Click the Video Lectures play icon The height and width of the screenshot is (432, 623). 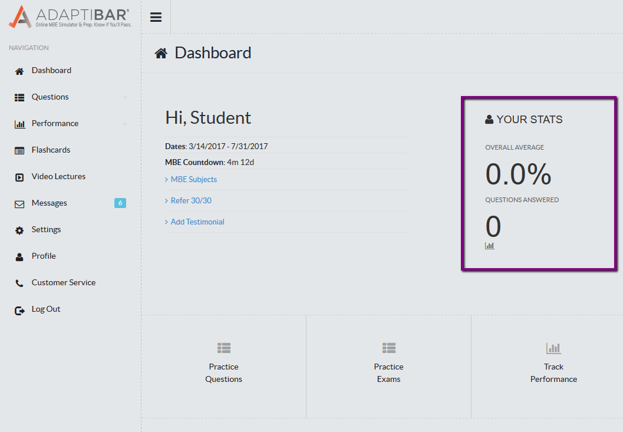coord(19,177)
